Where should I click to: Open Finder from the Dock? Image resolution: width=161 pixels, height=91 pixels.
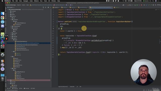(x=3, y=14)
